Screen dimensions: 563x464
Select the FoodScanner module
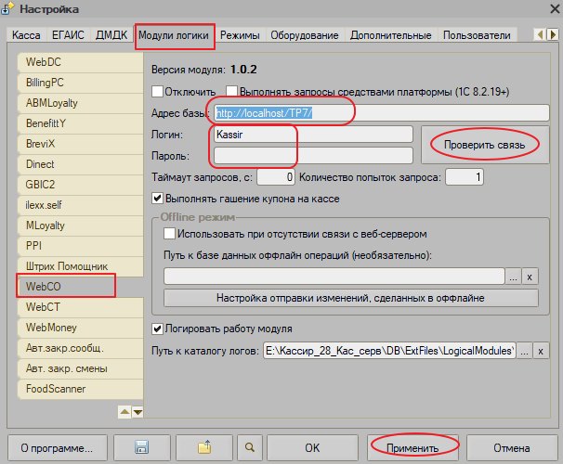tap(80, 389)
